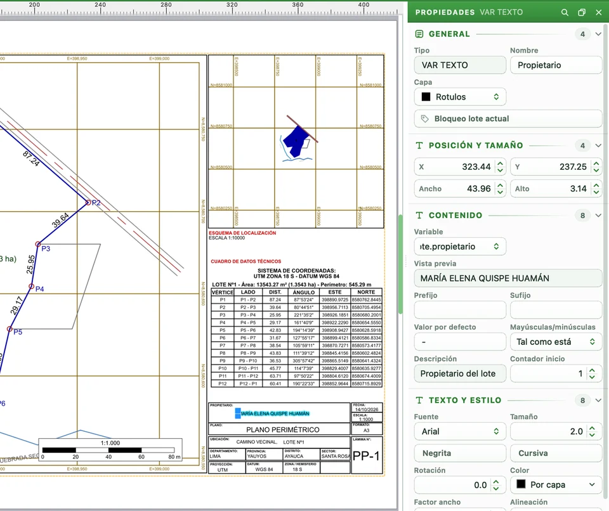
Task: Toggle Cursiva italic style
Action: (x=556, y=453)
